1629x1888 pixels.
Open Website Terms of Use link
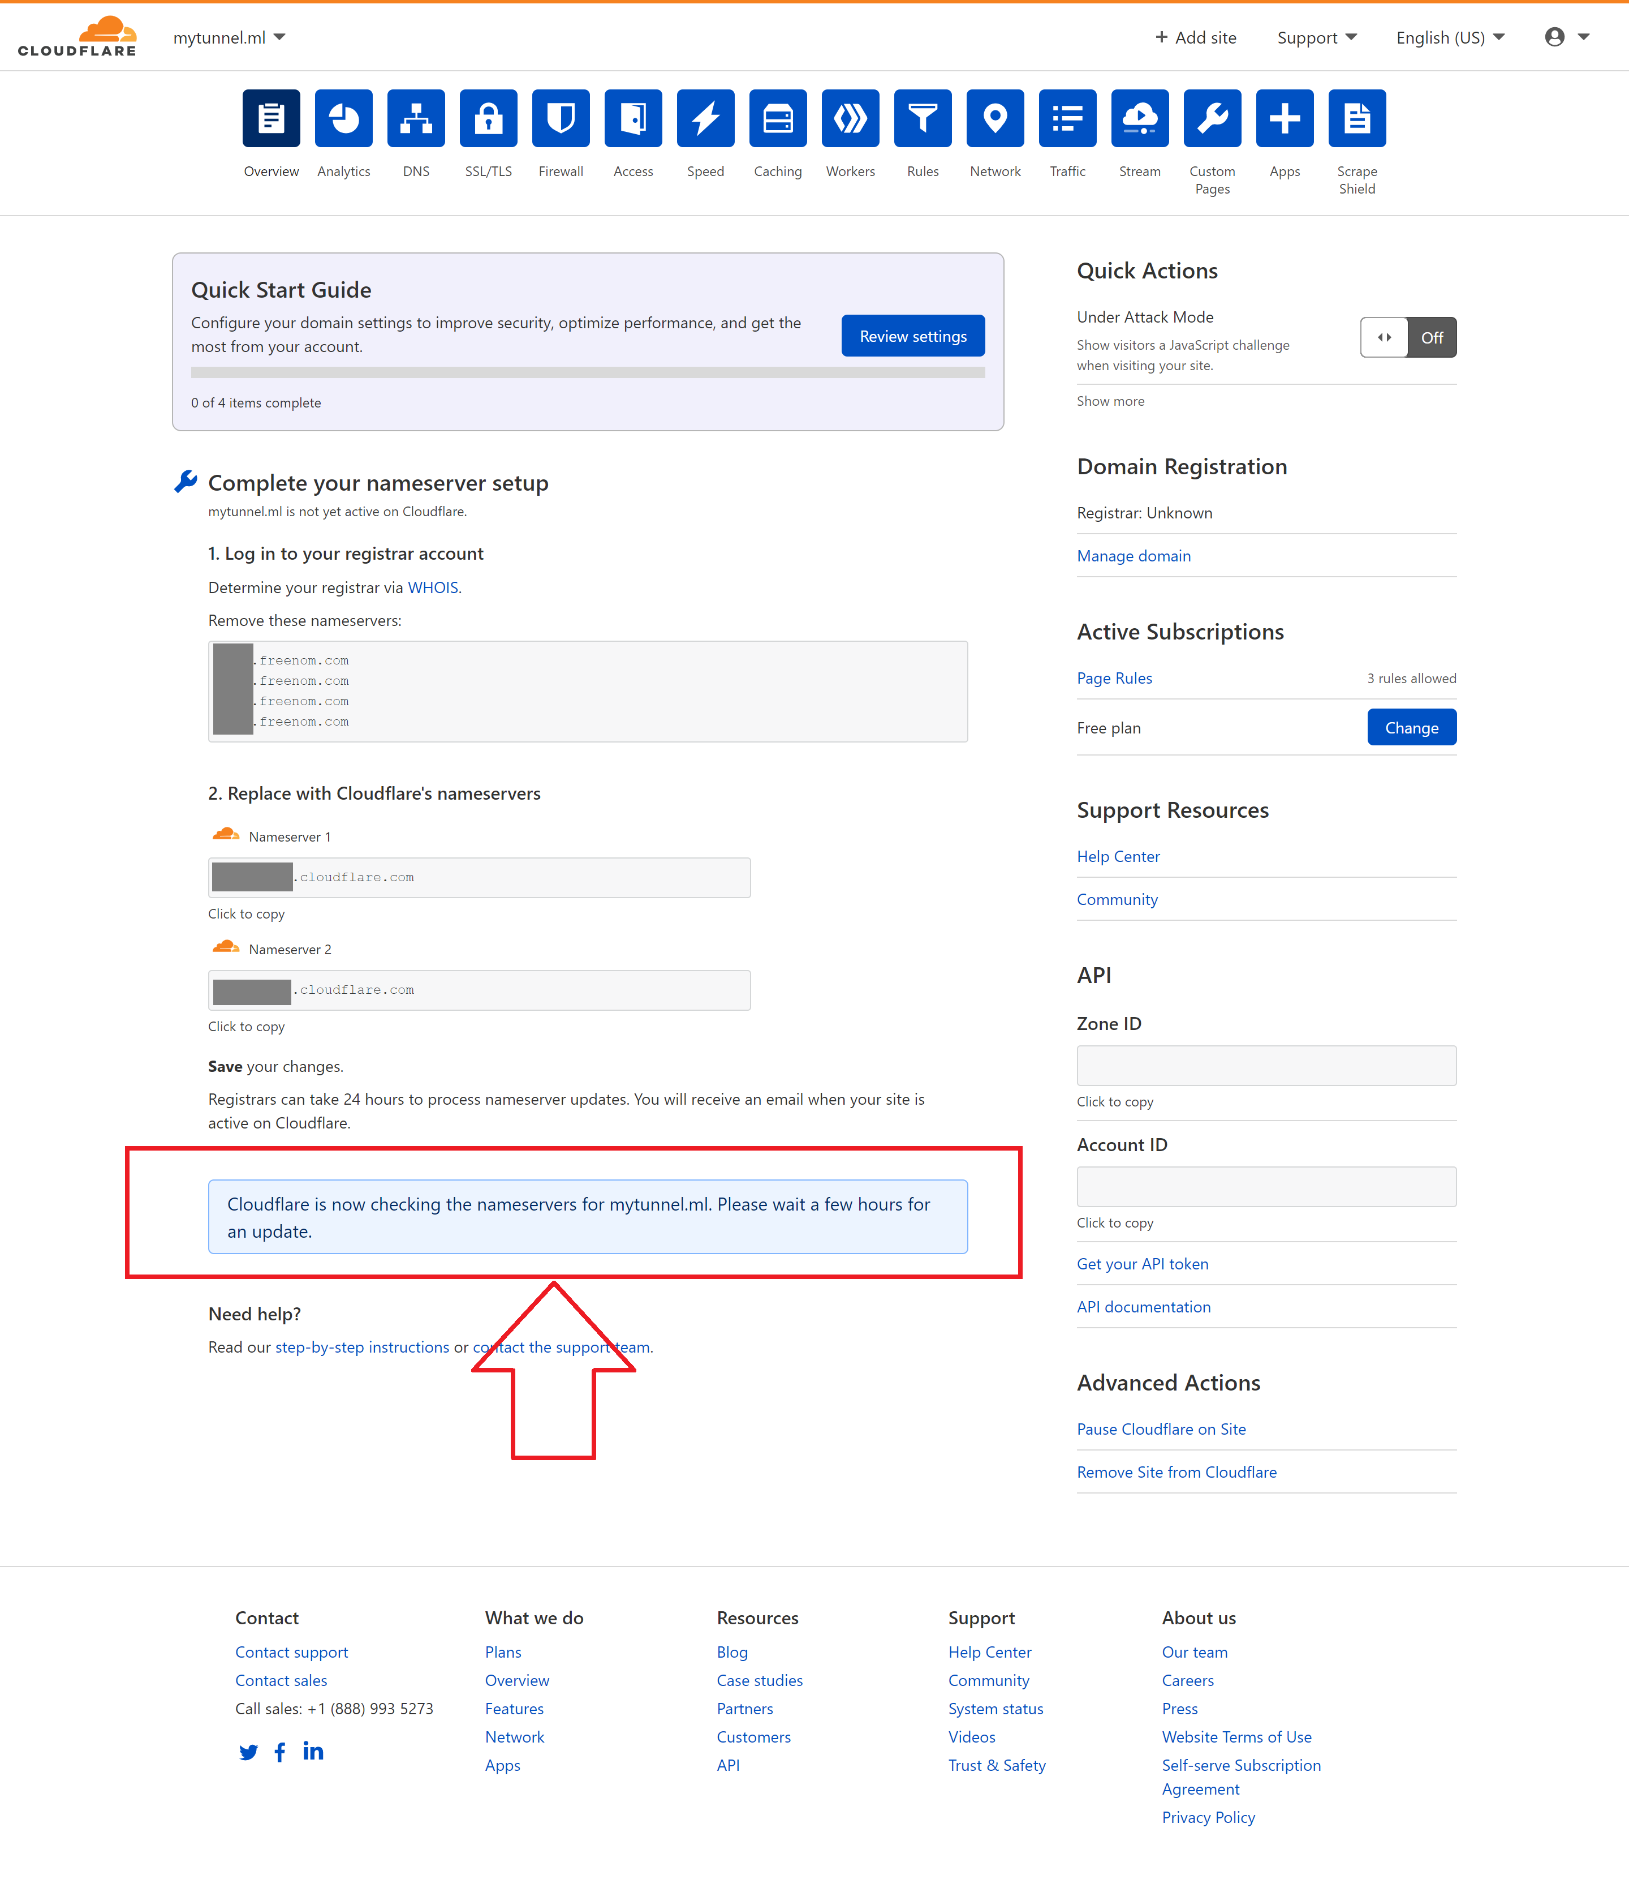pyautogui.click(x=1236, y=1737)
